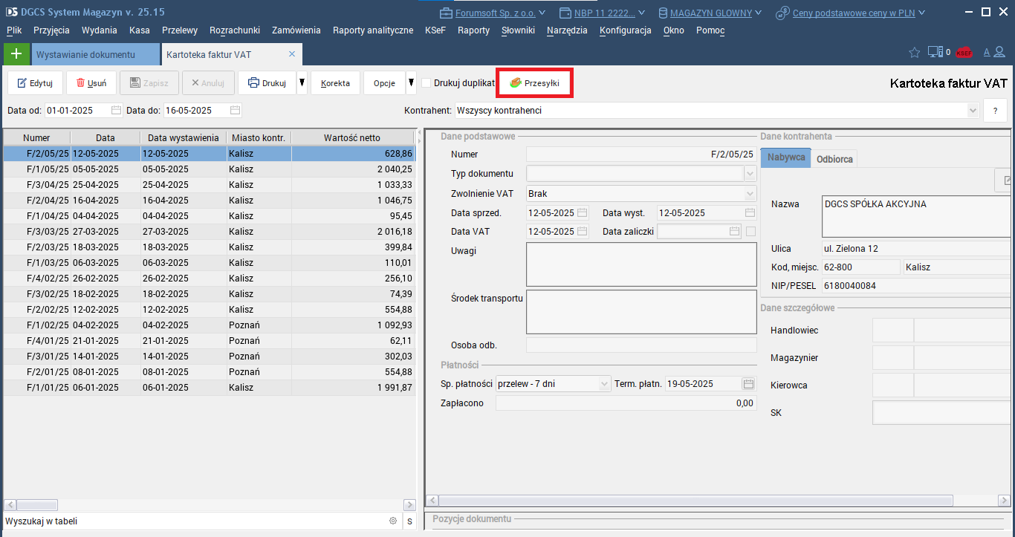Enable the Drukuj duplikat checkbox
The image size is (1015, 537).
coord(426,83)
